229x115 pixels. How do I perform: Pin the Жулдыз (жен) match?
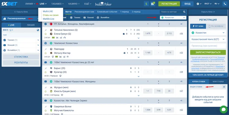pyautogui.click(x=45, y=88)
